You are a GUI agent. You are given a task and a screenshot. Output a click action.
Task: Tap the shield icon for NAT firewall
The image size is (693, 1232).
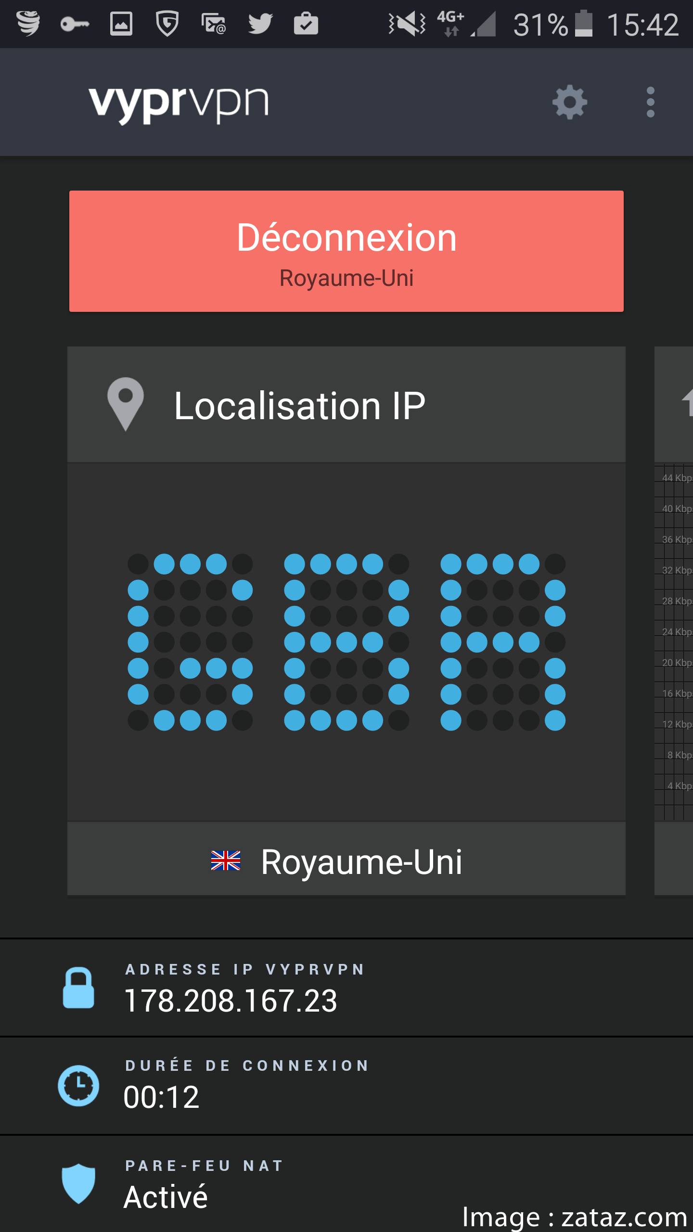[x=78, y=1184]
